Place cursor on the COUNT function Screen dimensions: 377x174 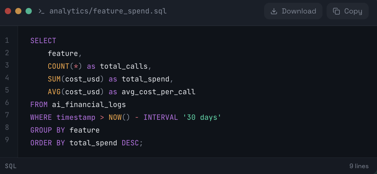point(58,66)
